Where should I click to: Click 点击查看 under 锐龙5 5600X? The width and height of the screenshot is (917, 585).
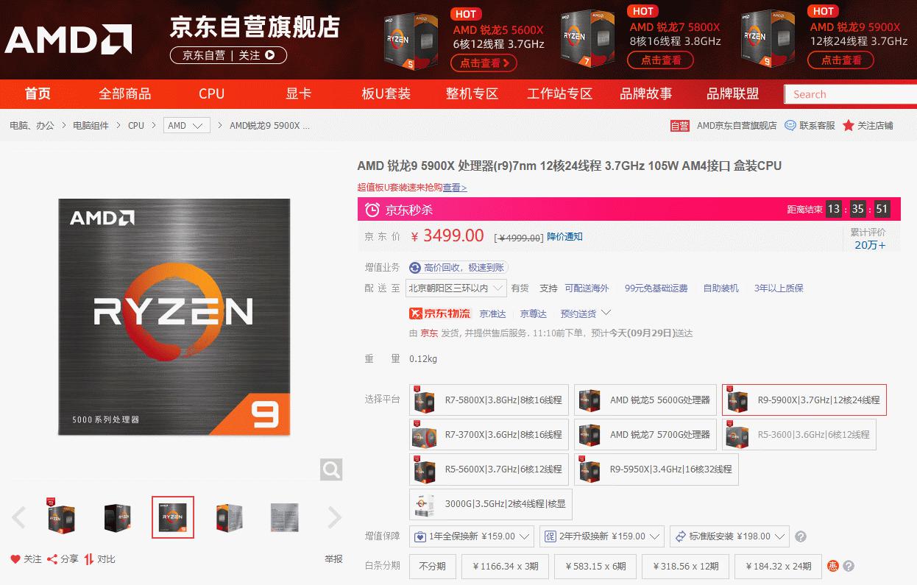tap(484, 63)
